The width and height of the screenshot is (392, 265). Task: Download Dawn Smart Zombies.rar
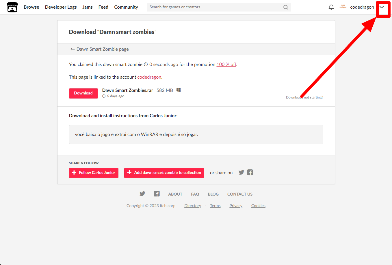pyautogui.click(x=83, y=93)
